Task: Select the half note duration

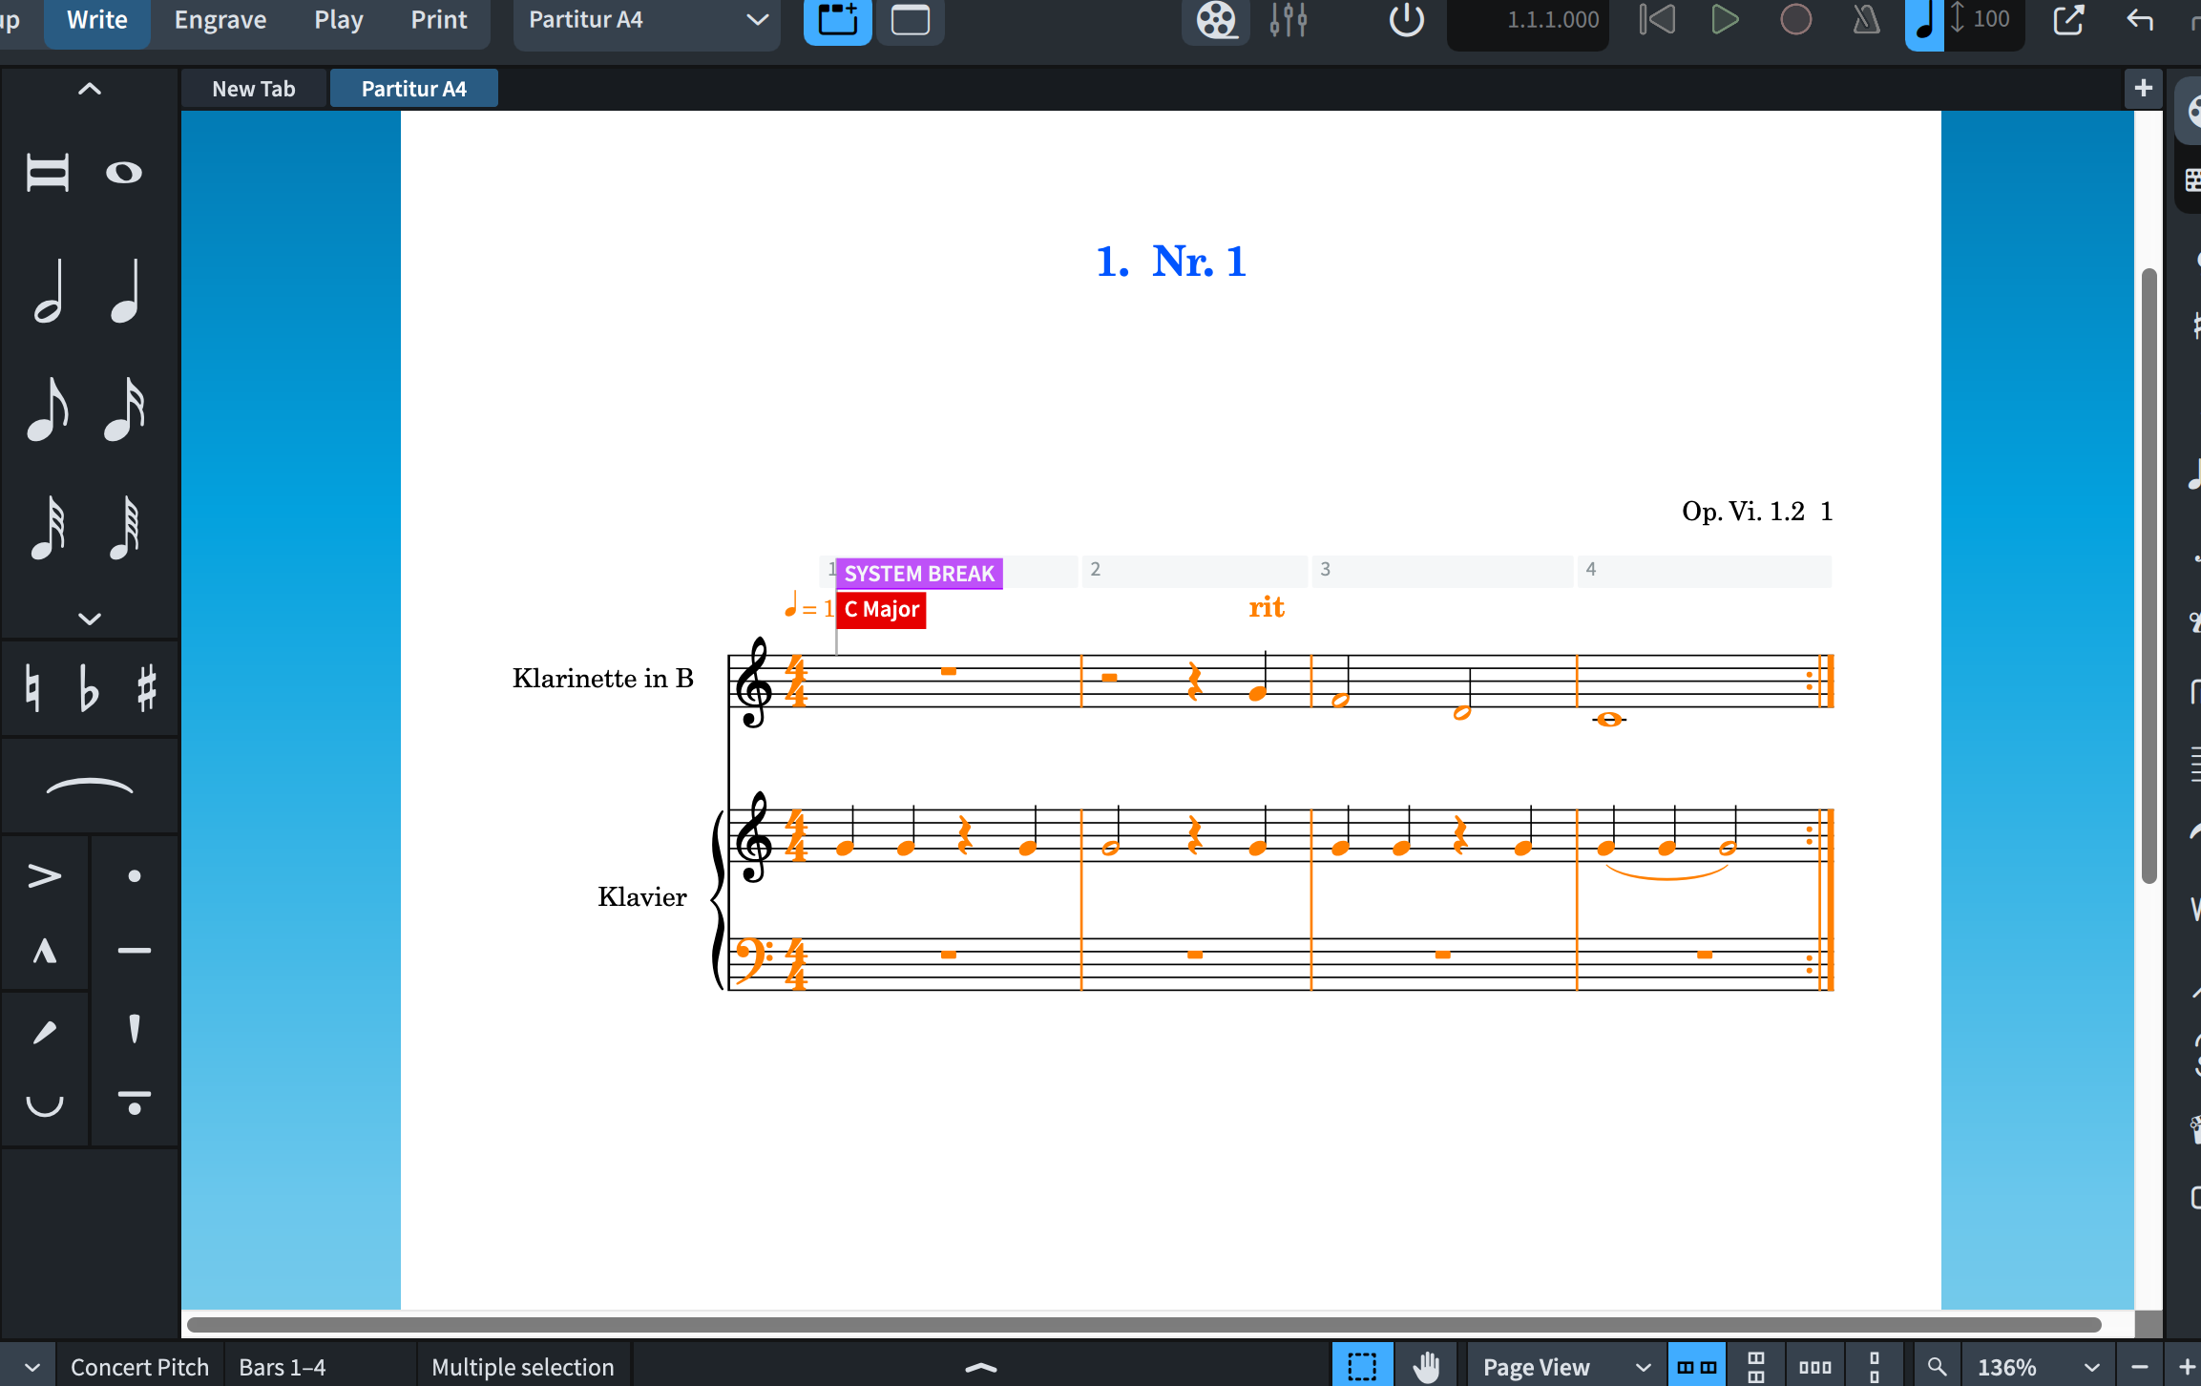Action: click(48, 292)
